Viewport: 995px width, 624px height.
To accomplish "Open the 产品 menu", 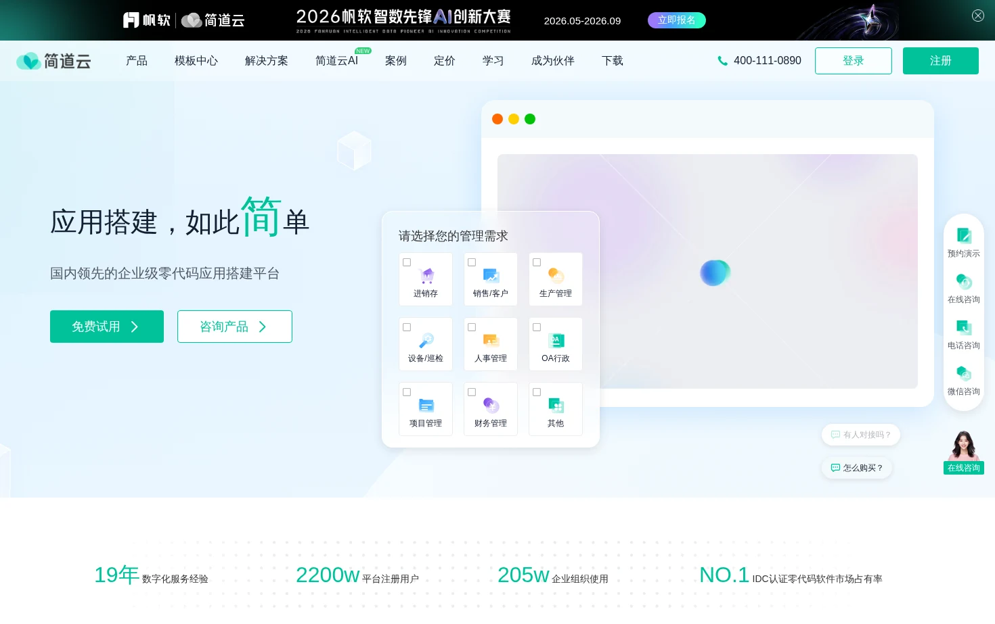I will point(137,61).
